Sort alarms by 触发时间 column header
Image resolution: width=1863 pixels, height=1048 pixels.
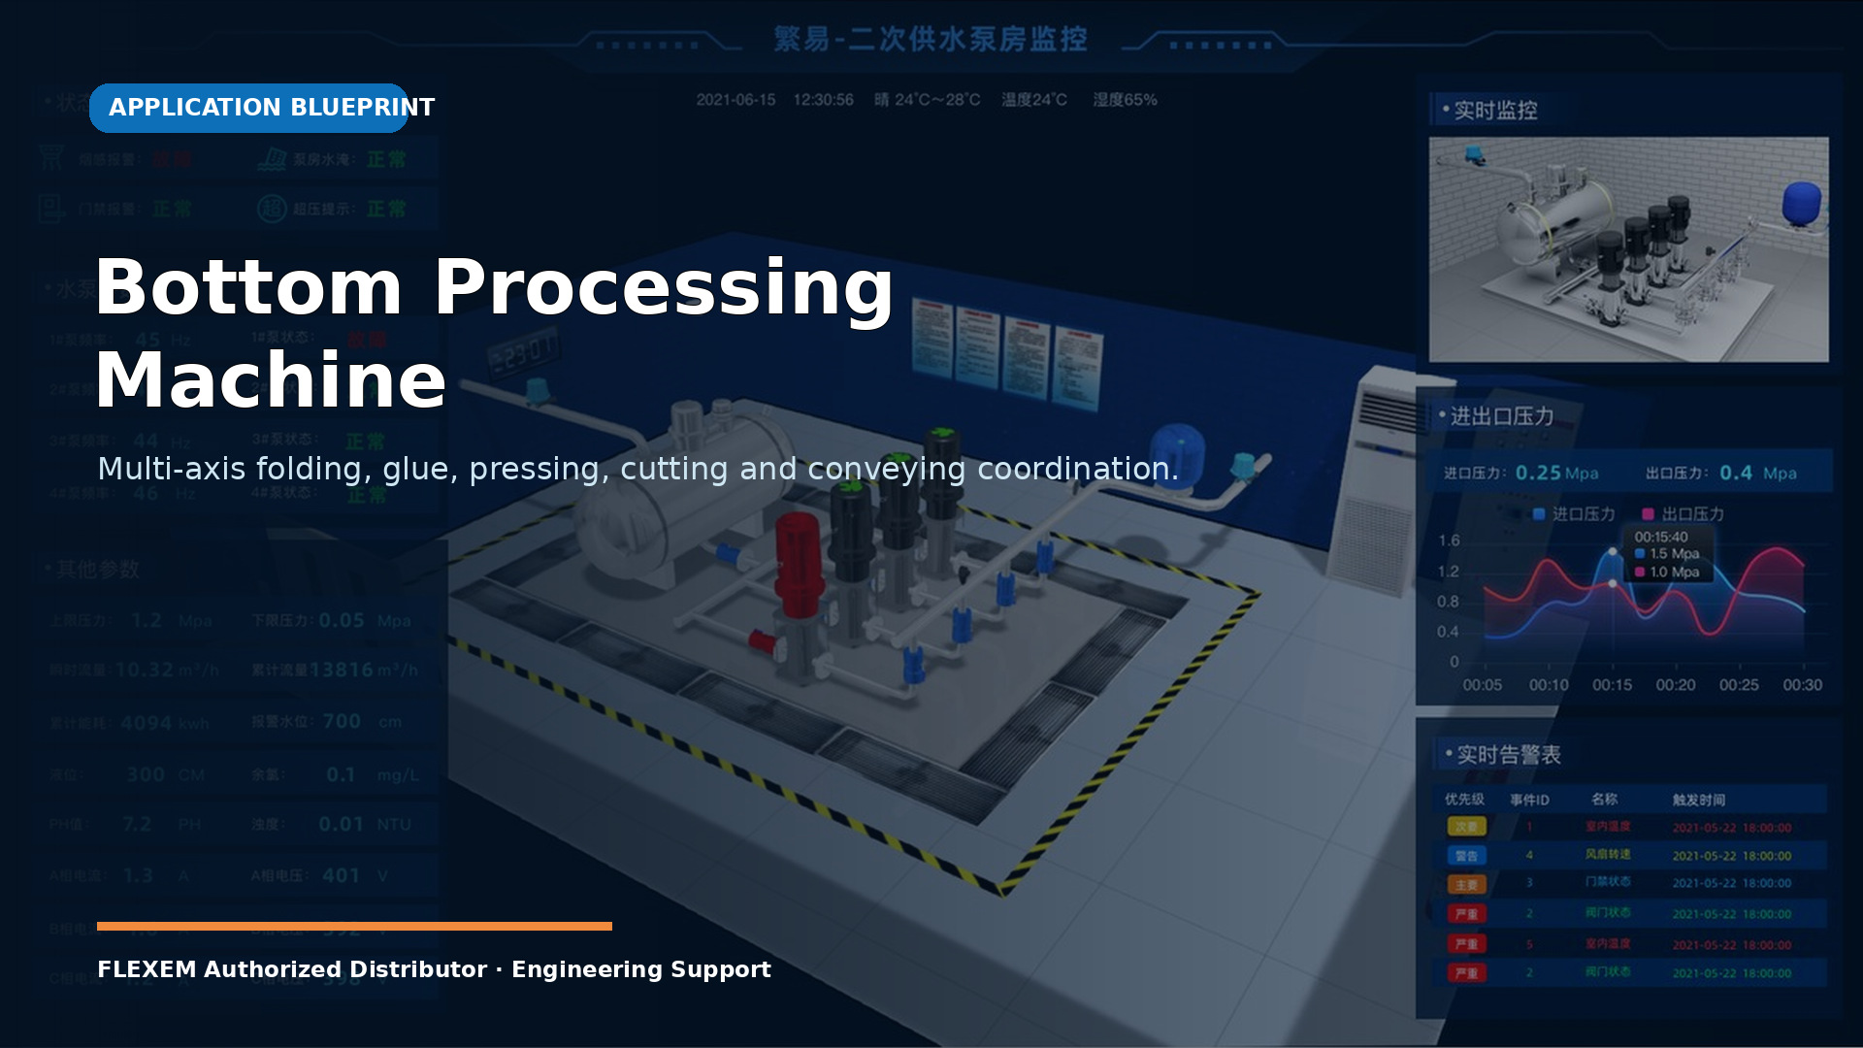pyautogui.click(x=1699, y=800)
